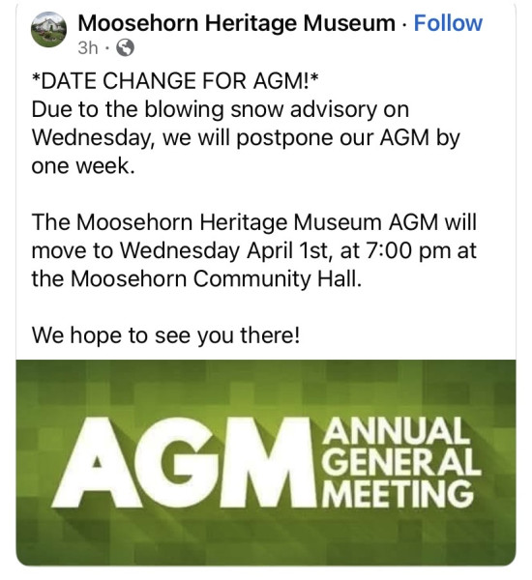Follow the Moosehorn Heritage Museum page

[x=448, y=23]
